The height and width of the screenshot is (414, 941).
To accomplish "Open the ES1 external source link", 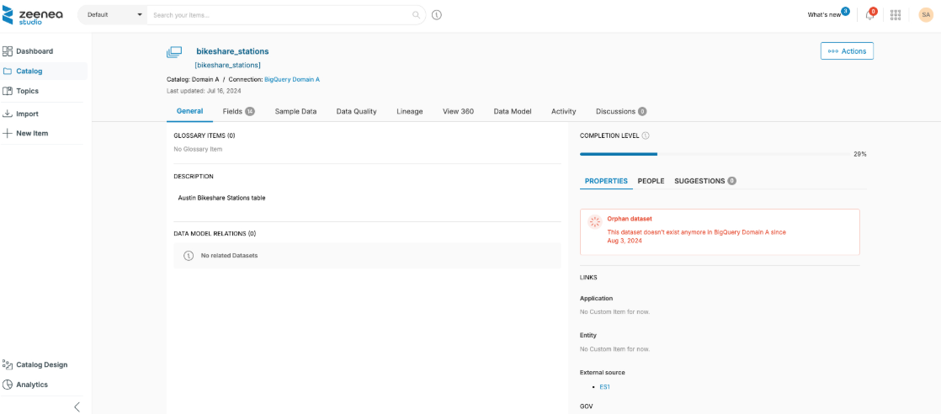I will [x=604, y=387].
